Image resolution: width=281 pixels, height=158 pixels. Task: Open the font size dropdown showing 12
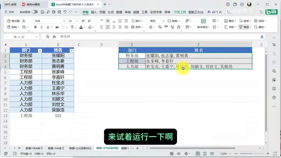click(77, 21)
